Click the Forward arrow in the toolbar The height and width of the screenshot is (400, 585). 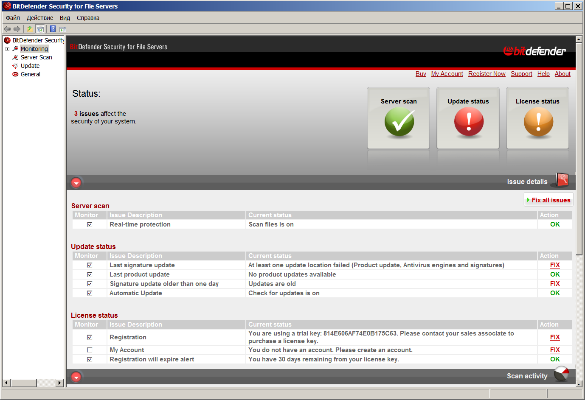17,29
